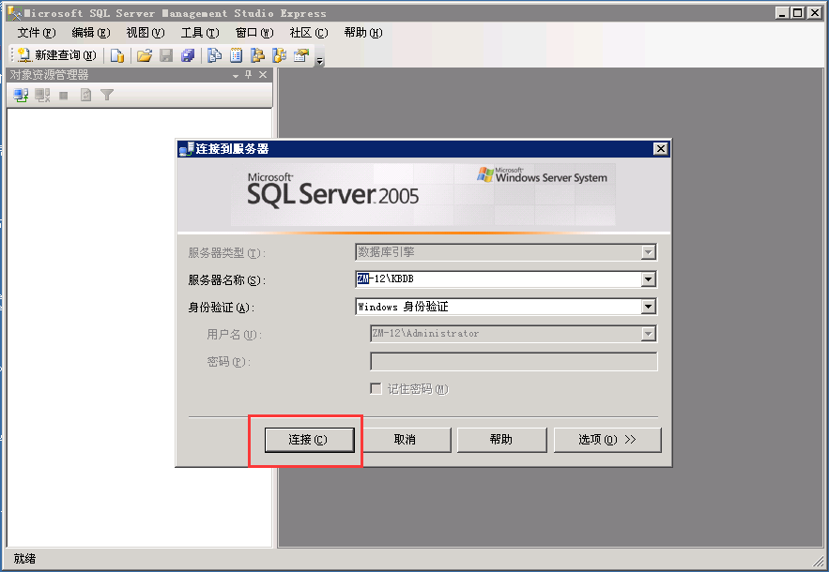Viewport: 829px width, 572px height.
Task: Open the Template Explorer toolbar icon
Action: 279,55
